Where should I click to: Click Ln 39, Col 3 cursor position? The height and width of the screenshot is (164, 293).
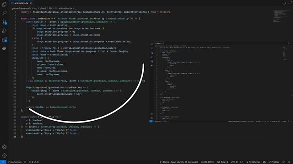coord(207,162)
